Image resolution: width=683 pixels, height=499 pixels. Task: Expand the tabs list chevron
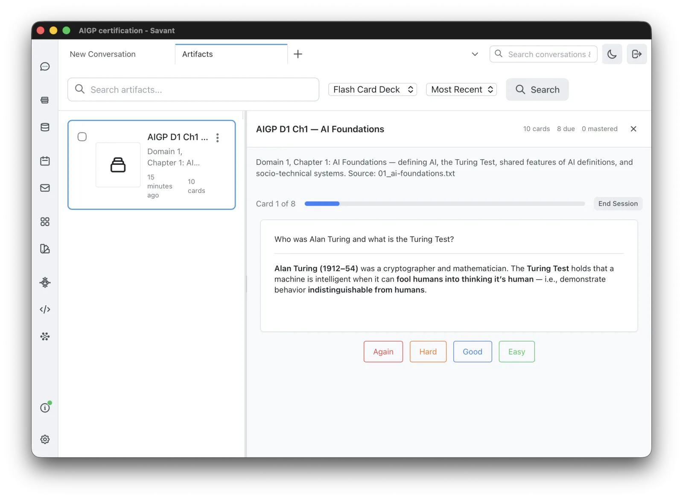tap(475, 54)
